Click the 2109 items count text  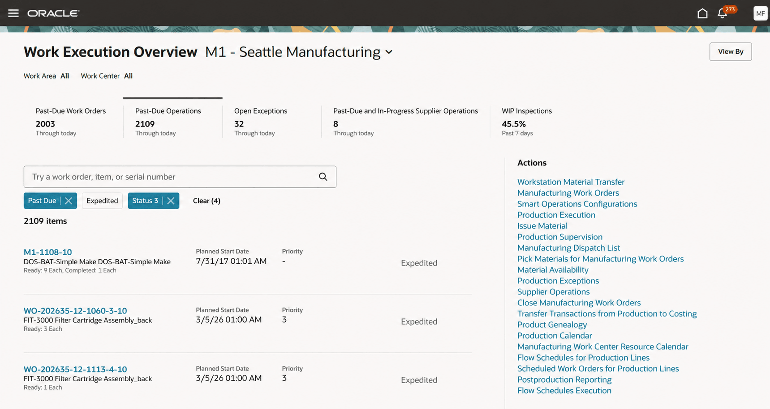[45, 221]
